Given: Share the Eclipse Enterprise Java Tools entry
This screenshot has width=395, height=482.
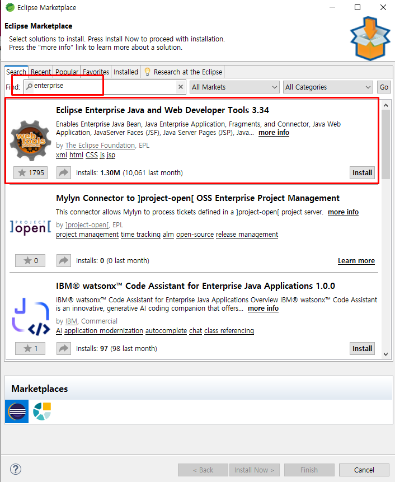Looking at the screenshot, I should tap(64, 173).
